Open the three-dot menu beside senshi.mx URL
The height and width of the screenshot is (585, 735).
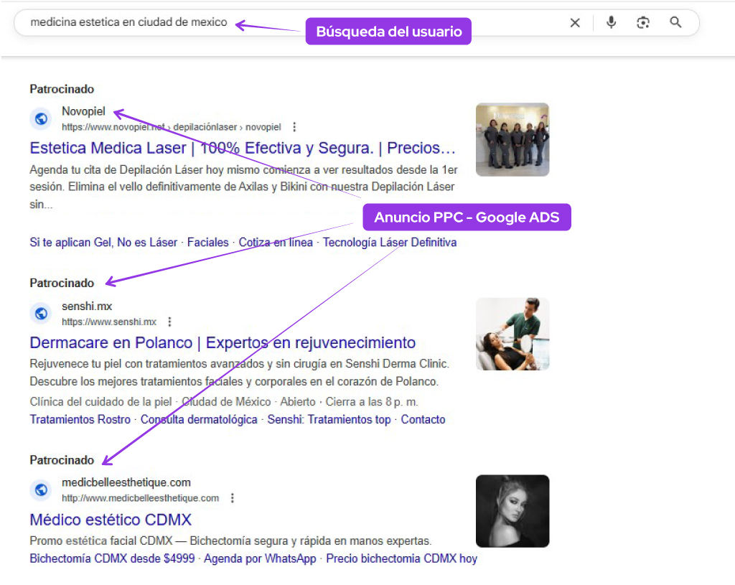pyautogui.click(x=169, y=322)
